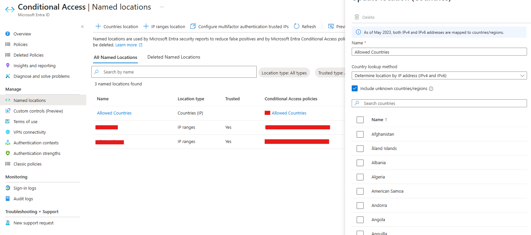Click the Refresh circular arrow icon

(296, 26)
